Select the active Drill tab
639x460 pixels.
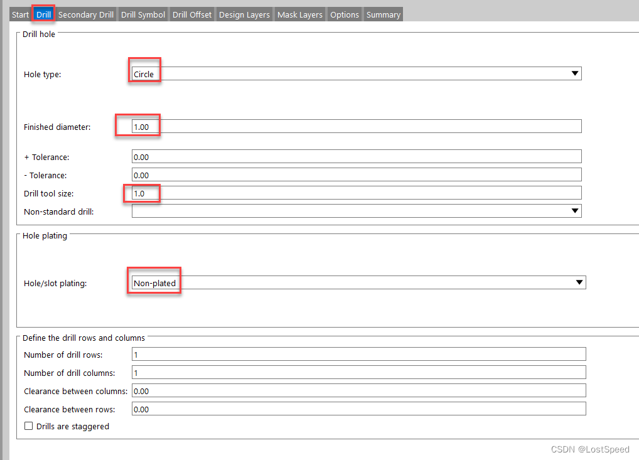click(x=44, y=14)
